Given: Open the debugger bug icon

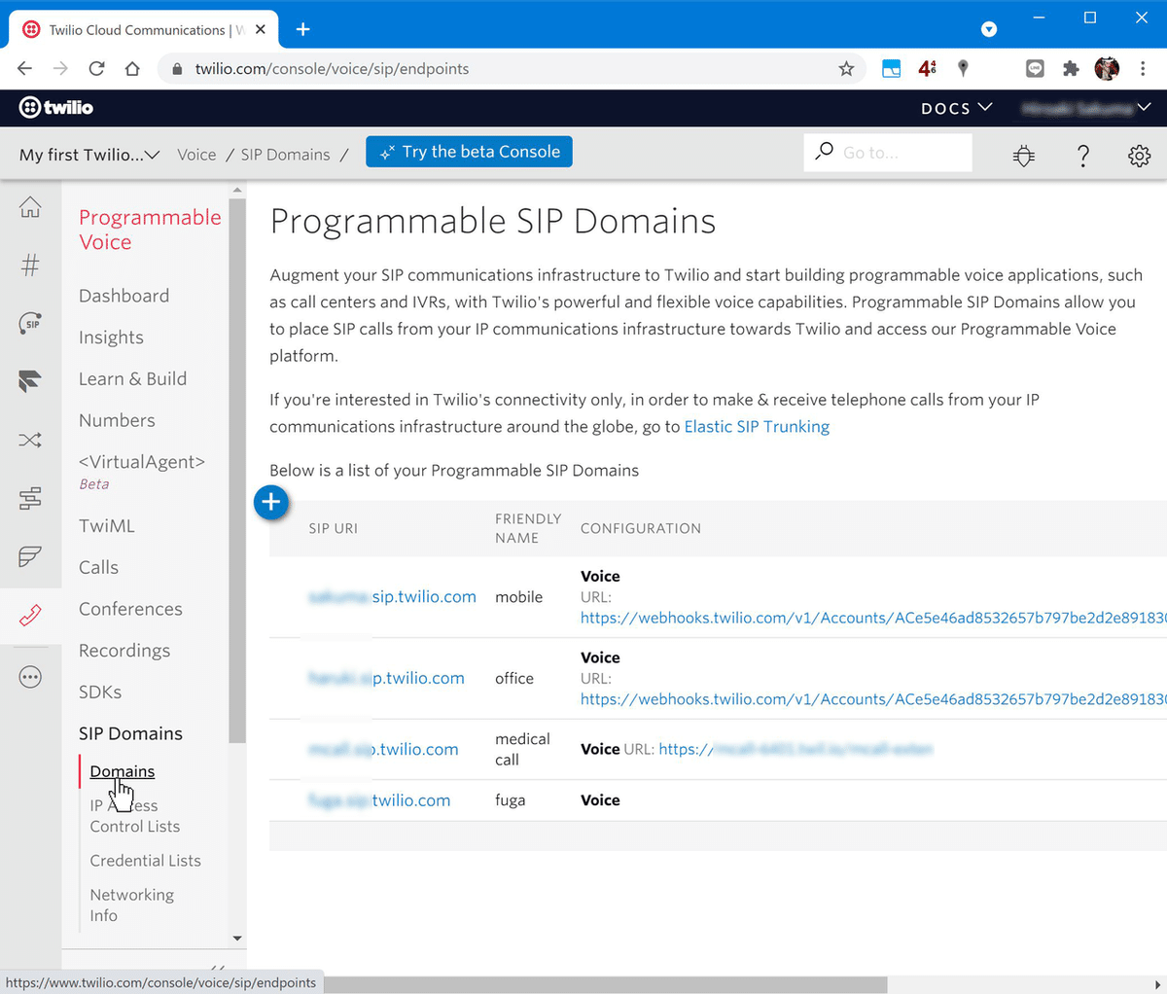Looking at the screenshot, I should [1024, 155].
